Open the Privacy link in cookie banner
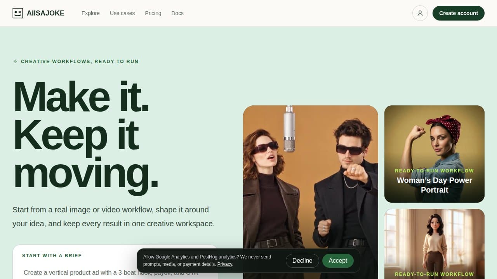Screen dimensions: 497x279 pyautogui.click(x=225, y=264)
